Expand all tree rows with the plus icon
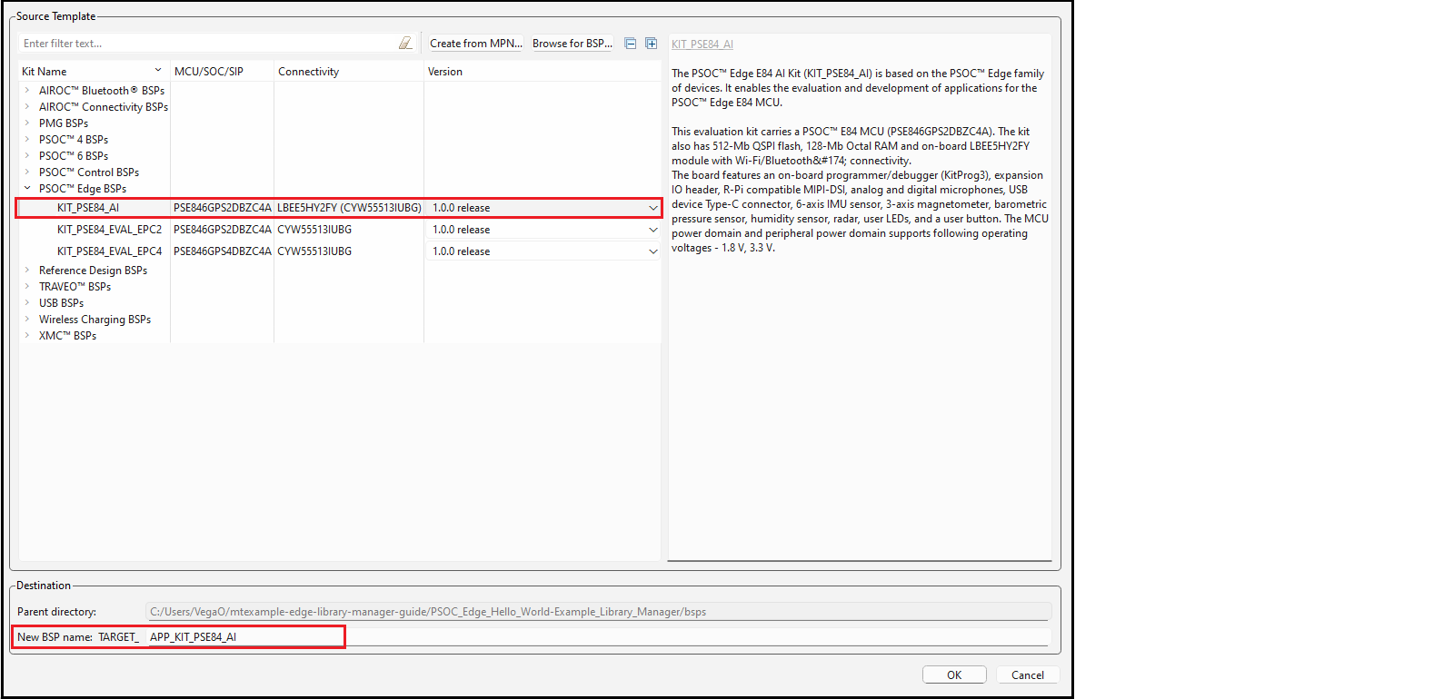This screenshot has width=1454, height=699. (651, 44)
